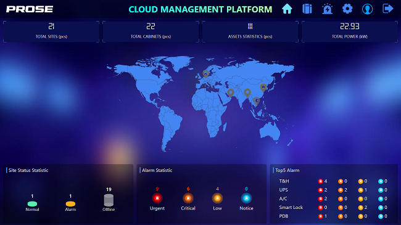This screenshot has width=401, height=225.
Task: Select the UPS alarm row label
Action: (283, 190)
